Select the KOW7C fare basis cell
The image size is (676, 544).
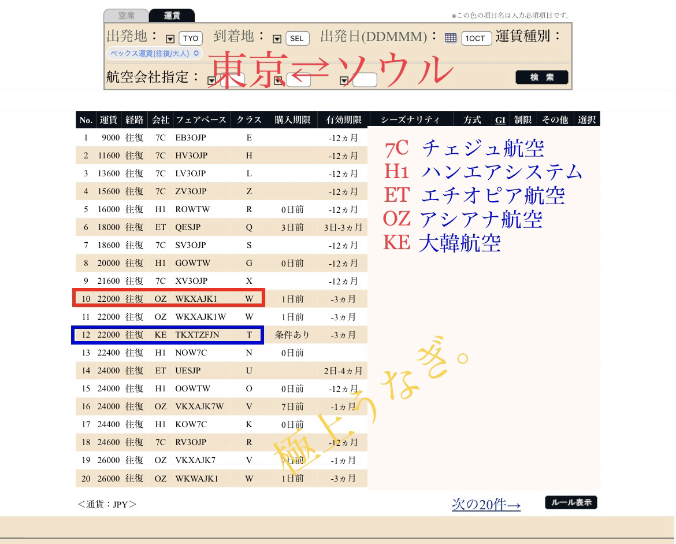tap(191, 424)
